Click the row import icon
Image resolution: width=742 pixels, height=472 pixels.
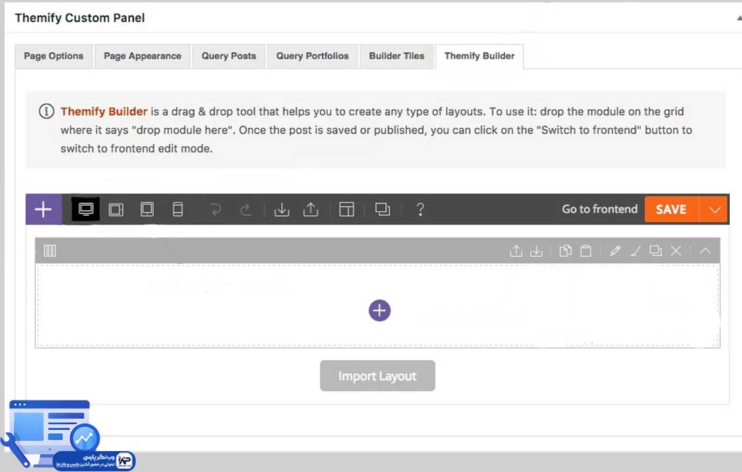point(536,251)
